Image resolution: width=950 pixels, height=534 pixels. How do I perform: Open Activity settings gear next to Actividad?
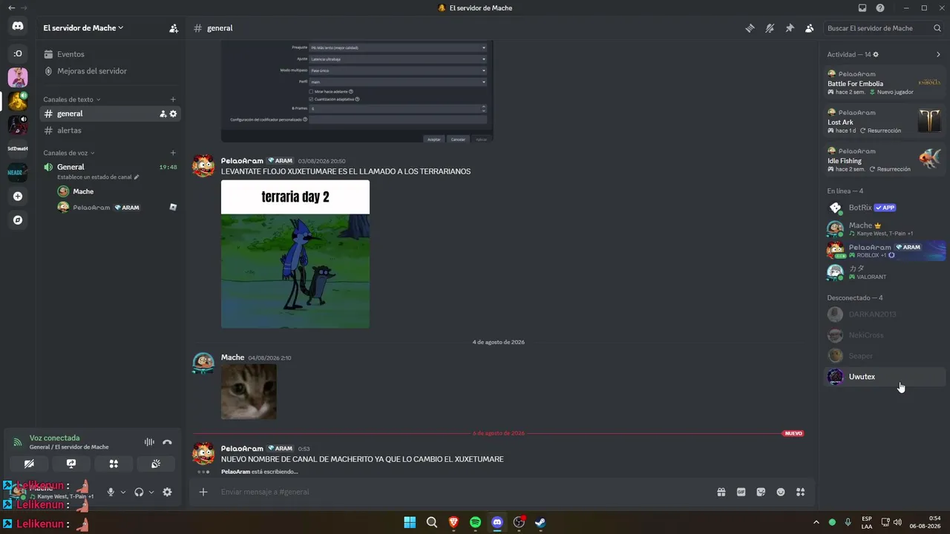click(876, 54)
